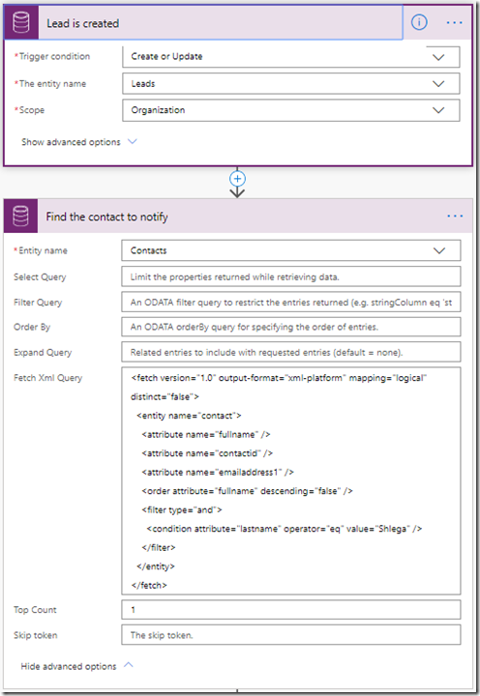Expand Show advanced options
The image size is (480, 696).
tap(79, 142)
